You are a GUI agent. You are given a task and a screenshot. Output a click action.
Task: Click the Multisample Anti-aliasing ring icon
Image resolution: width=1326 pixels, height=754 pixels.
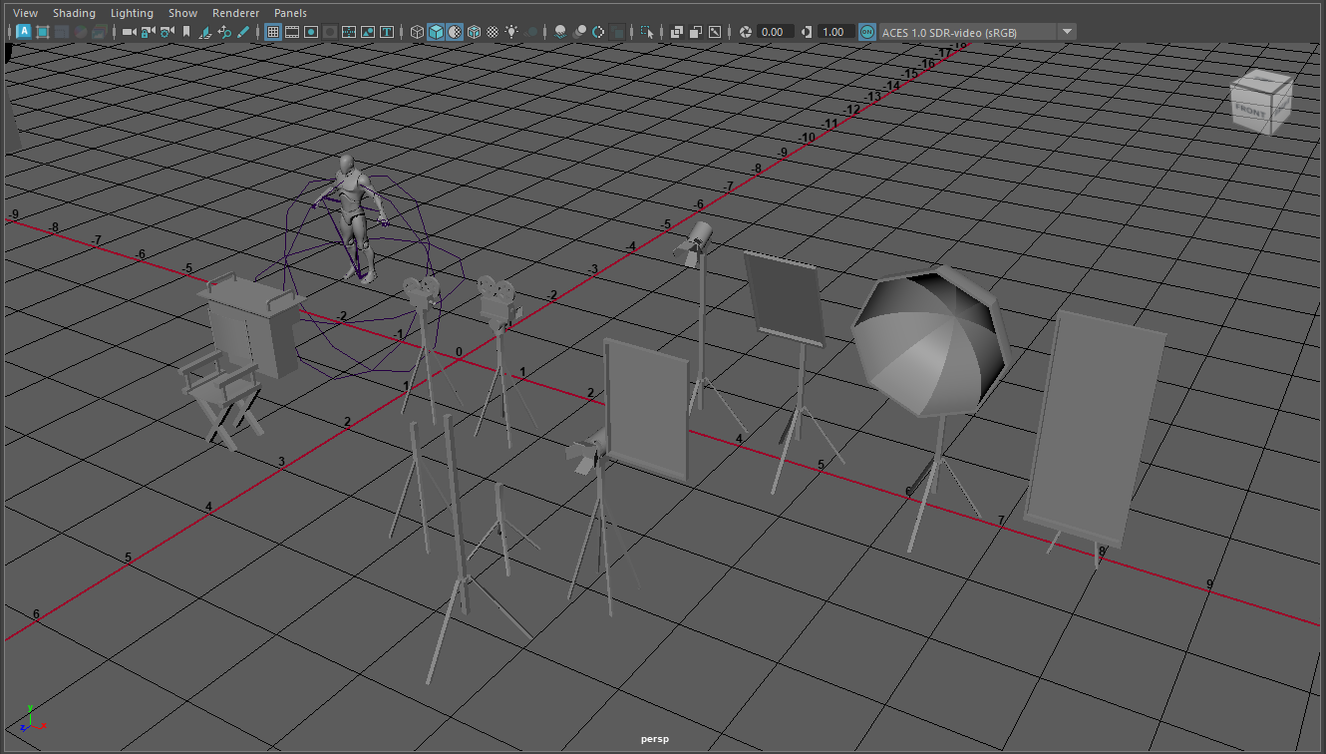point(598,32)
